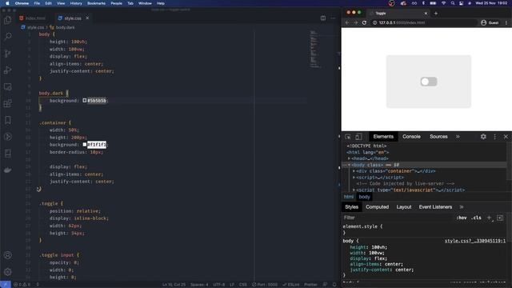
Task: Click ESLint status bar item
Action: [x=291, y=285]
